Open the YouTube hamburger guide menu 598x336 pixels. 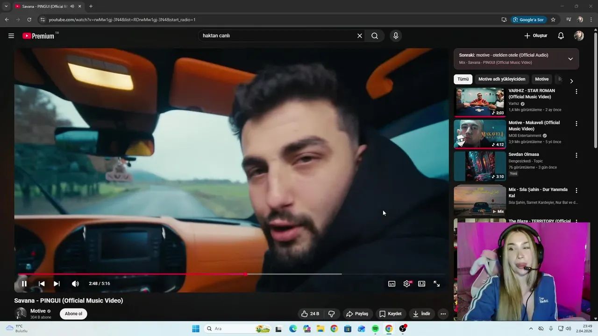click(x=11, y=36)
